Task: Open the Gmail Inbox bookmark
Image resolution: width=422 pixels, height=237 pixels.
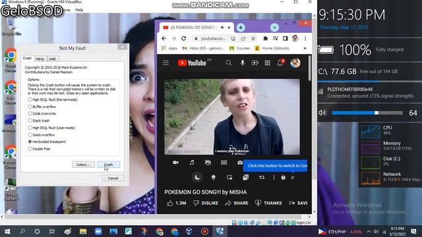Action: point(203,48)
